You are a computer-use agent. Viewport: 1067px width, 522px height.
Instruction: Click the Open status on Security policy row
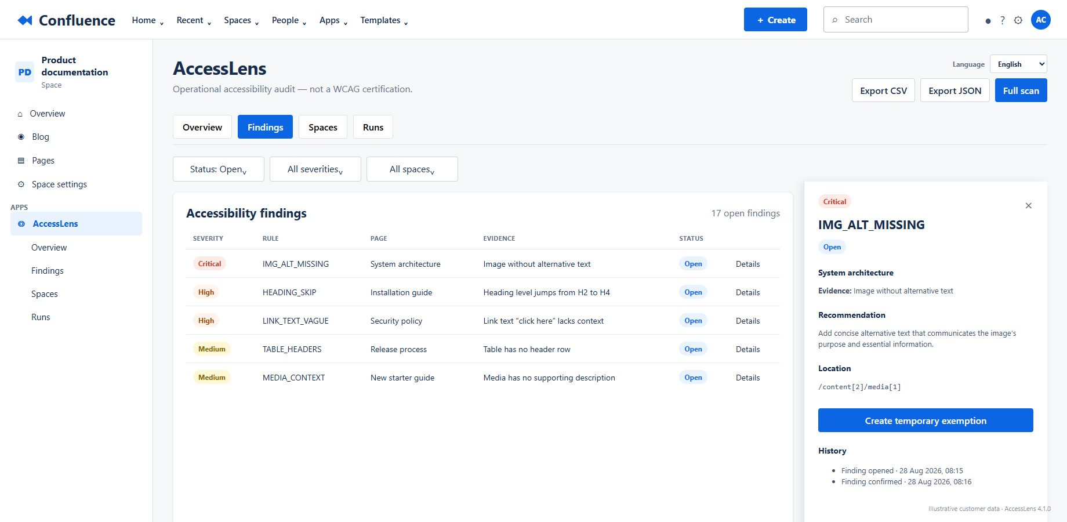point(693,320)
